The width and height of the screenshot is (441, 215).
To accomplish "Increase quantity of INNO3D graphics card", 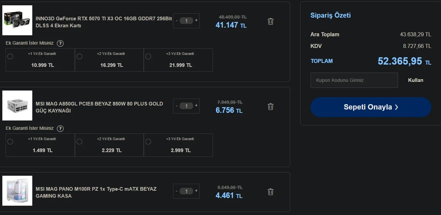I will coord(196,20).
